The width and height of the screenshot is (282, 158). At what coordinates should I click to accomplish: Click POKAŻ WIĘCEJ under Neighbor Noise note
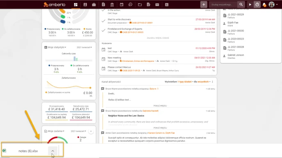coord(160,128)
